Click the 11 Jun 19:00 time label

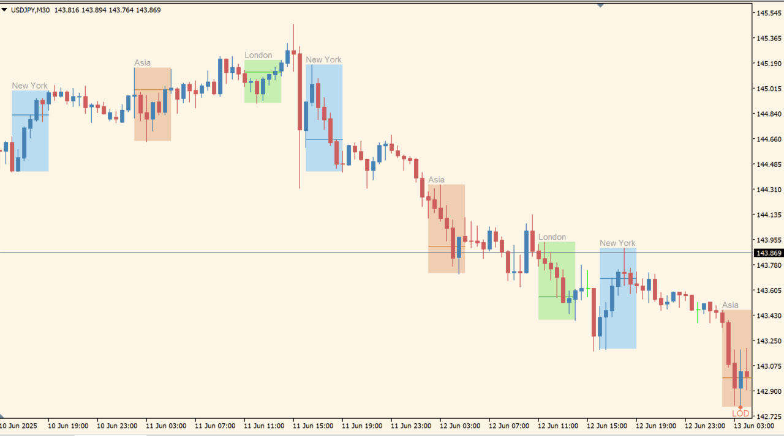[362, 426]
